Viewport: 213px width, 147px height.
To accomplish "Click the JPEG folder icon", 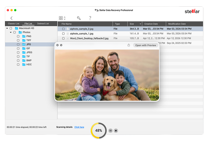I will [x=24, y=53].
